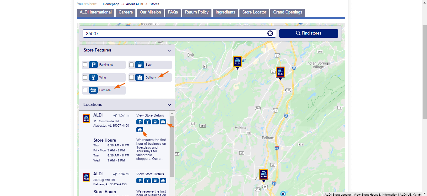The height and width of the screenshot is (196, 427).
Task: View Store Details for Big Mtn Rd store
Action: point(150,174)
